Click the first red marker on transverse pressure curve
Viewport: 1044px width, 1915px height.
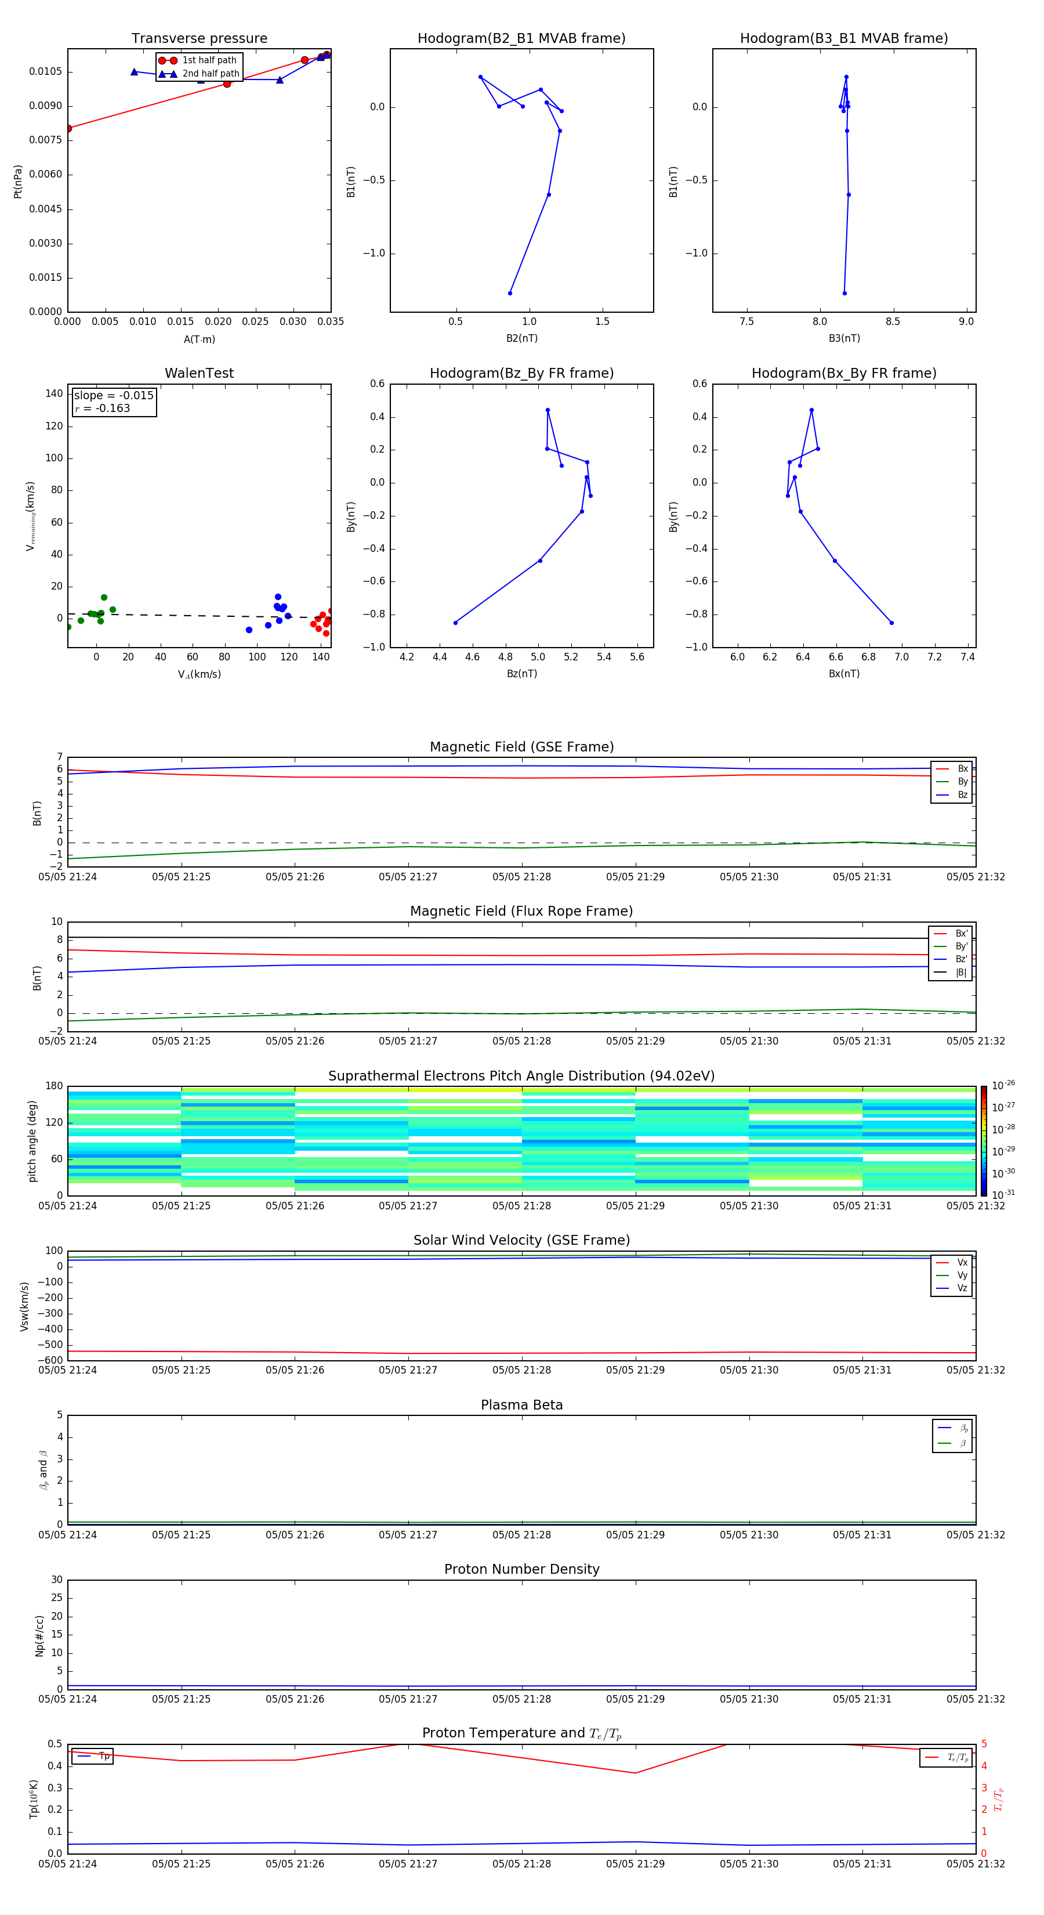[68, 129]
